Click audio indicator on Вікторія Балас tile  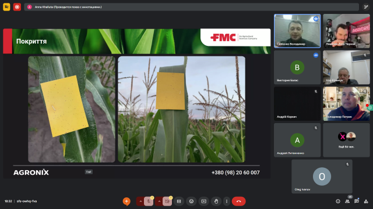point(316,55)
